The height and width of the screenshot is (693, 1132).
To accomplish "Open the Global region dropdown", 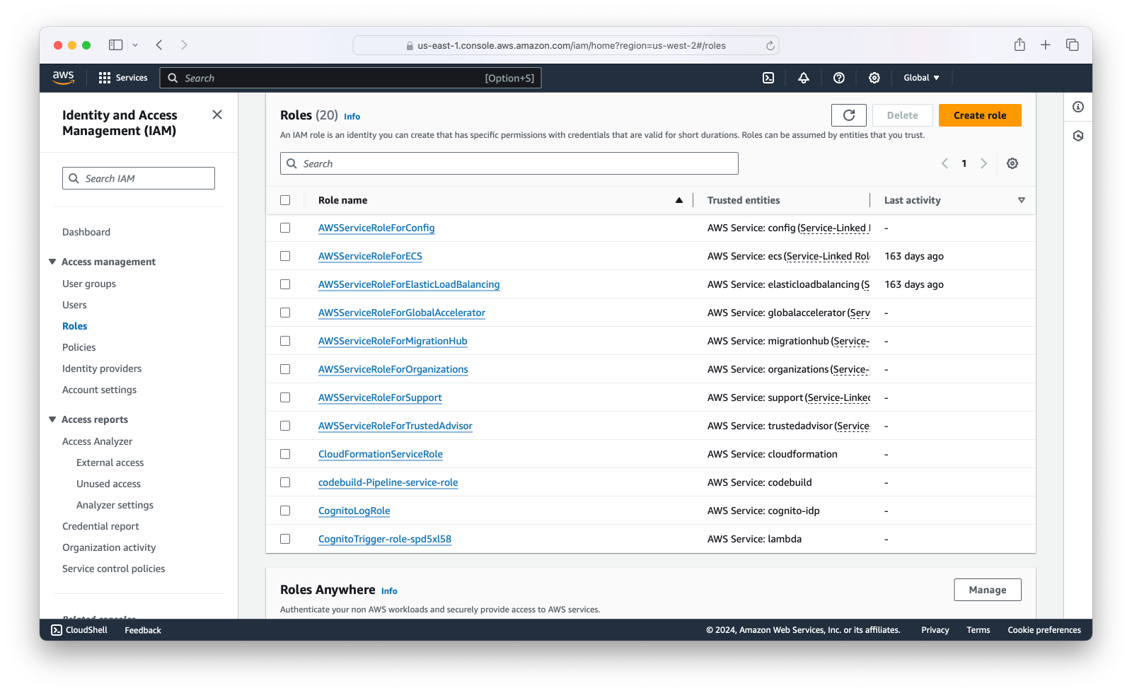I will (x=921, y=78).
